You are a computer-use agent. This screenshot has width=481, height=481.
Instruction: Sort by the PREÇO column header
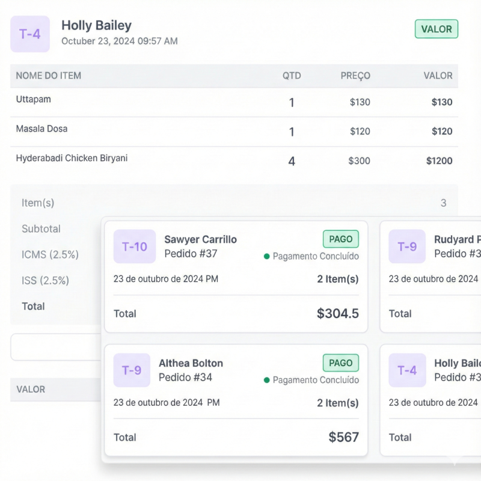pyautogui.click(x=355, y=76)
